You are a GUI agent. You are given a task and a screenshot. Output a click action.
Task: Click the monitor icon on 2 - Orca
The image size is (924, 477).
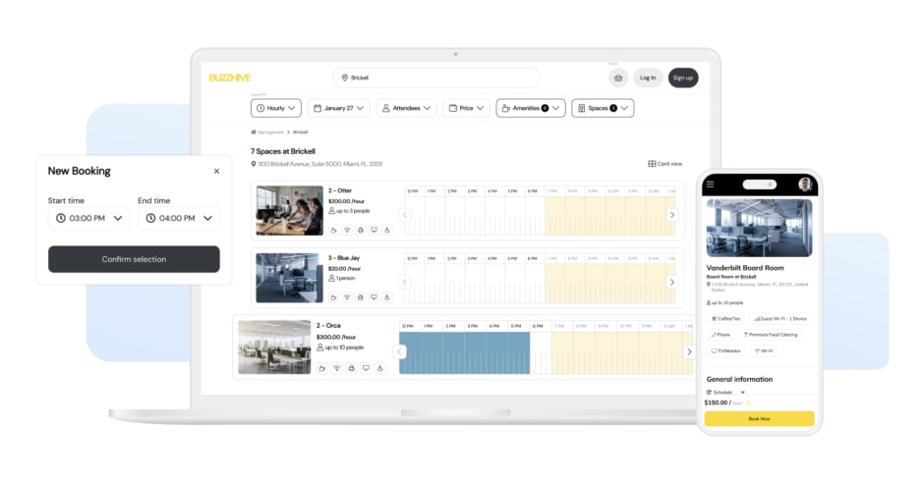pos(366,368)
